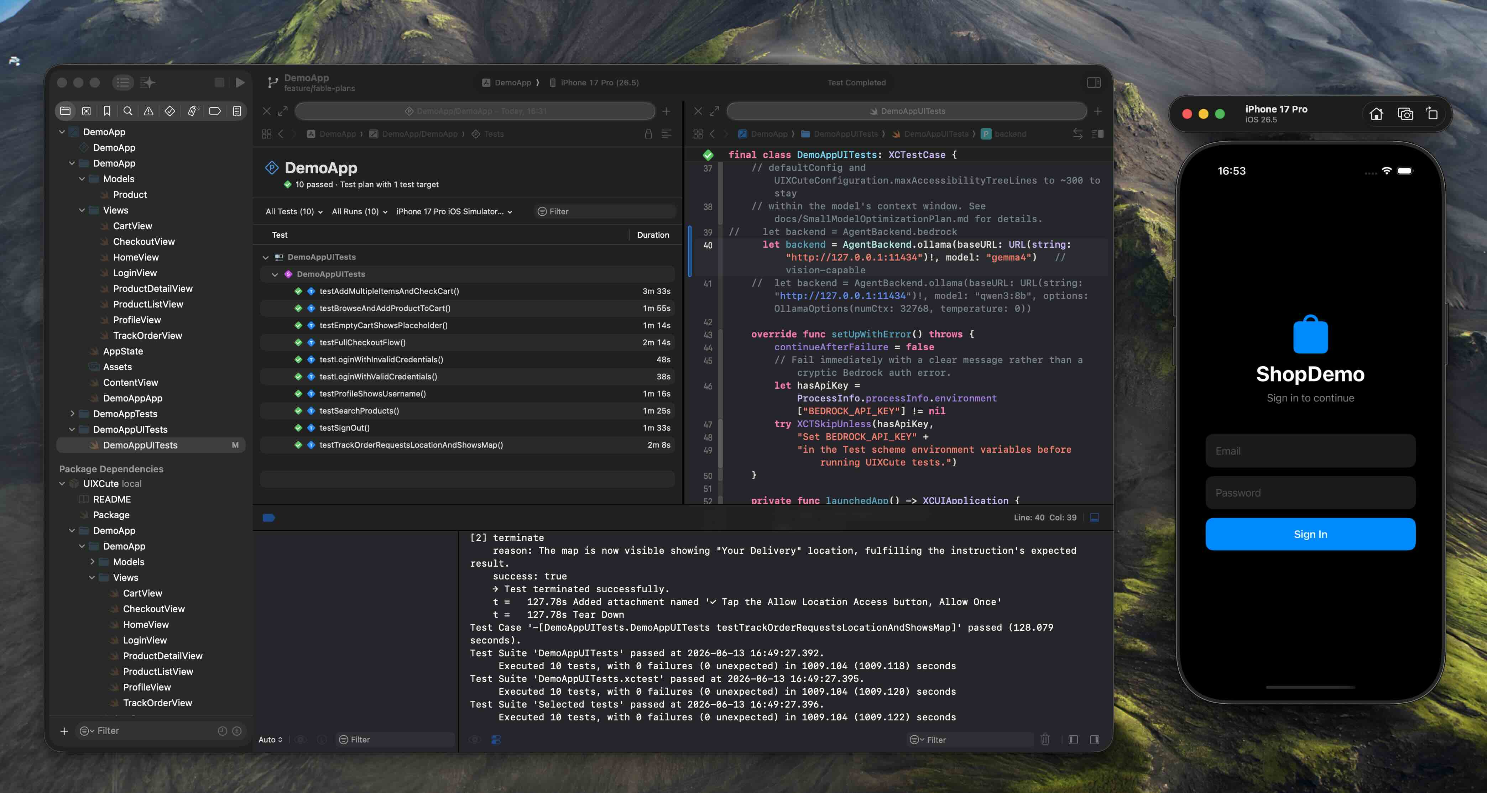Image resolution: width=1487 pixels, height=793 pixels.
Task: Open testSignOut() test result row
Action: tap(467, 428)
